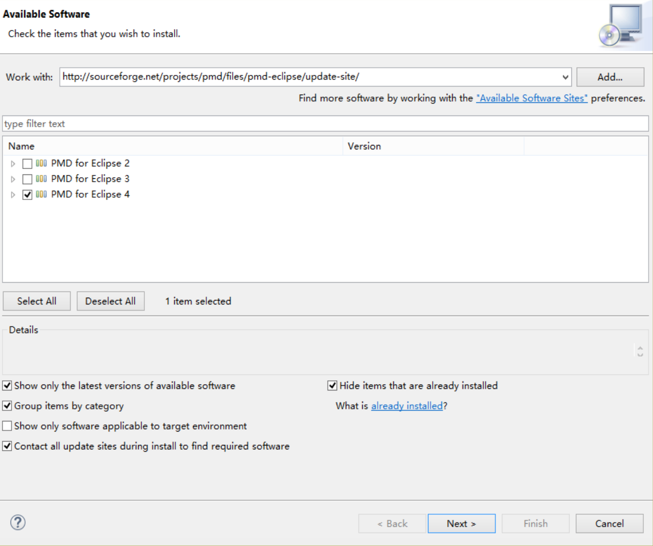The width and height of the screenshot is (653, 546).
Task: Select the PMD for Eclipse 4 row label
Action: coord(90,194)
